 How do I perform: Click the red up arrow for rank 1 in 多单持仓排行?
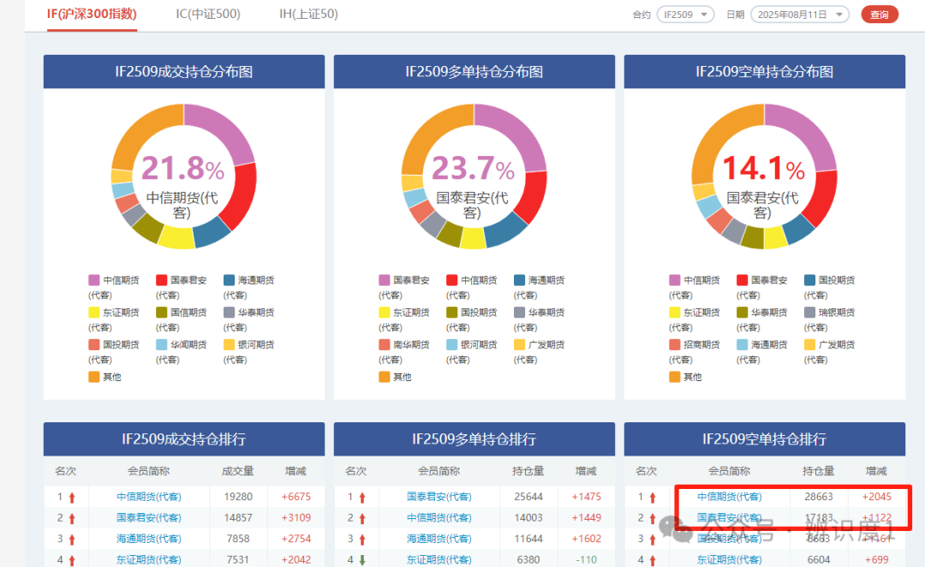pyautogui.click(x=362, y=498)
